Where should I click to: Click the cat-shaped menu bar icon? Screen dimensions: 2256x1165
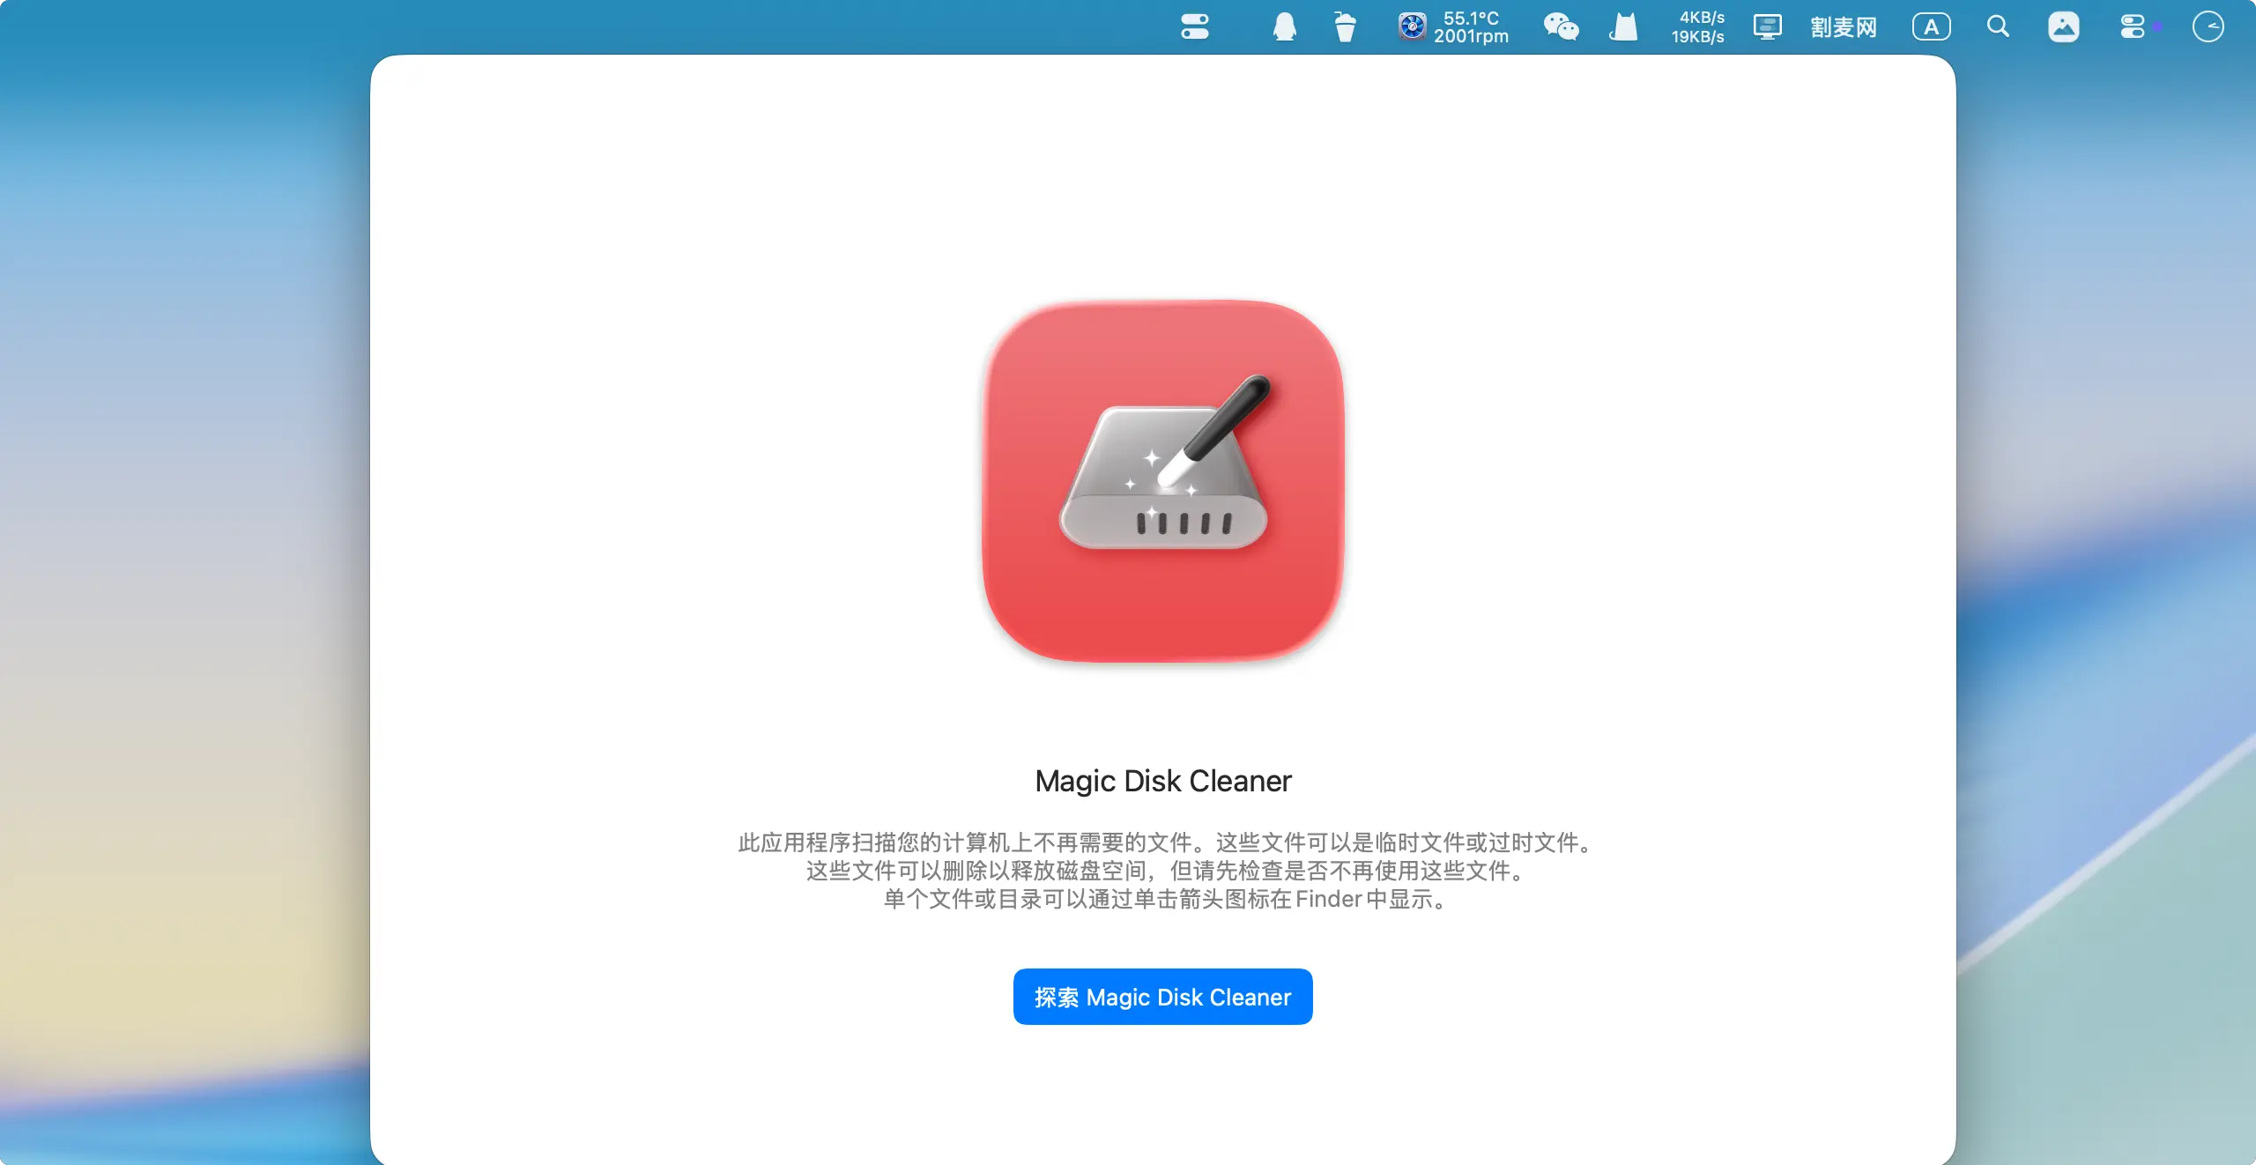(1623, 27)
